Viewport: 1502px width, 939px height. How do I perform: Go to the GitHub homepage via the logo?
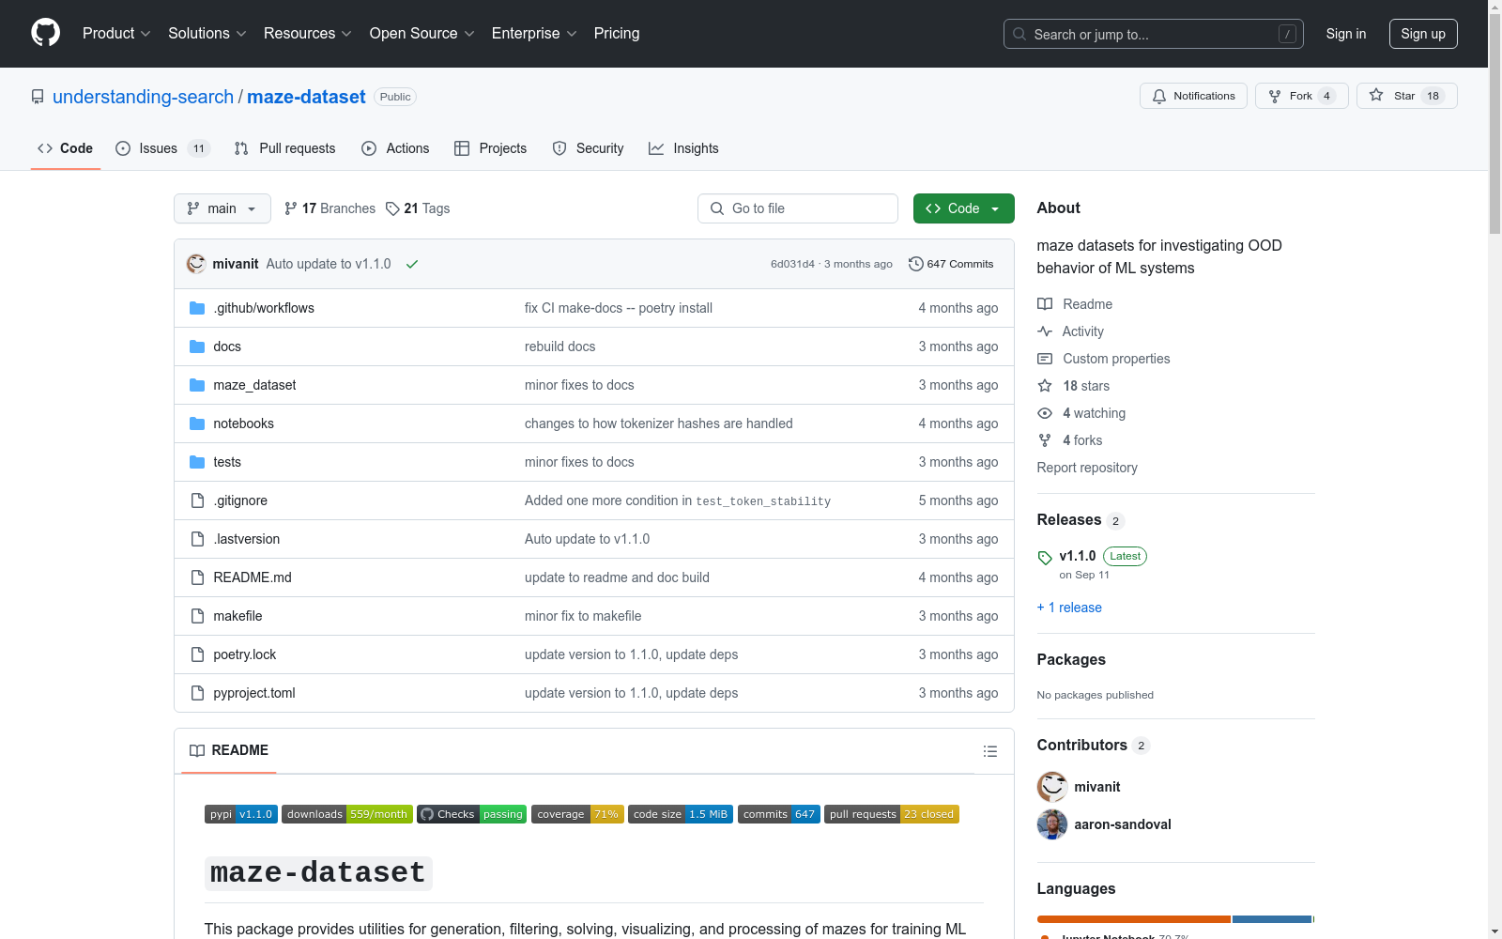point(45,33)
